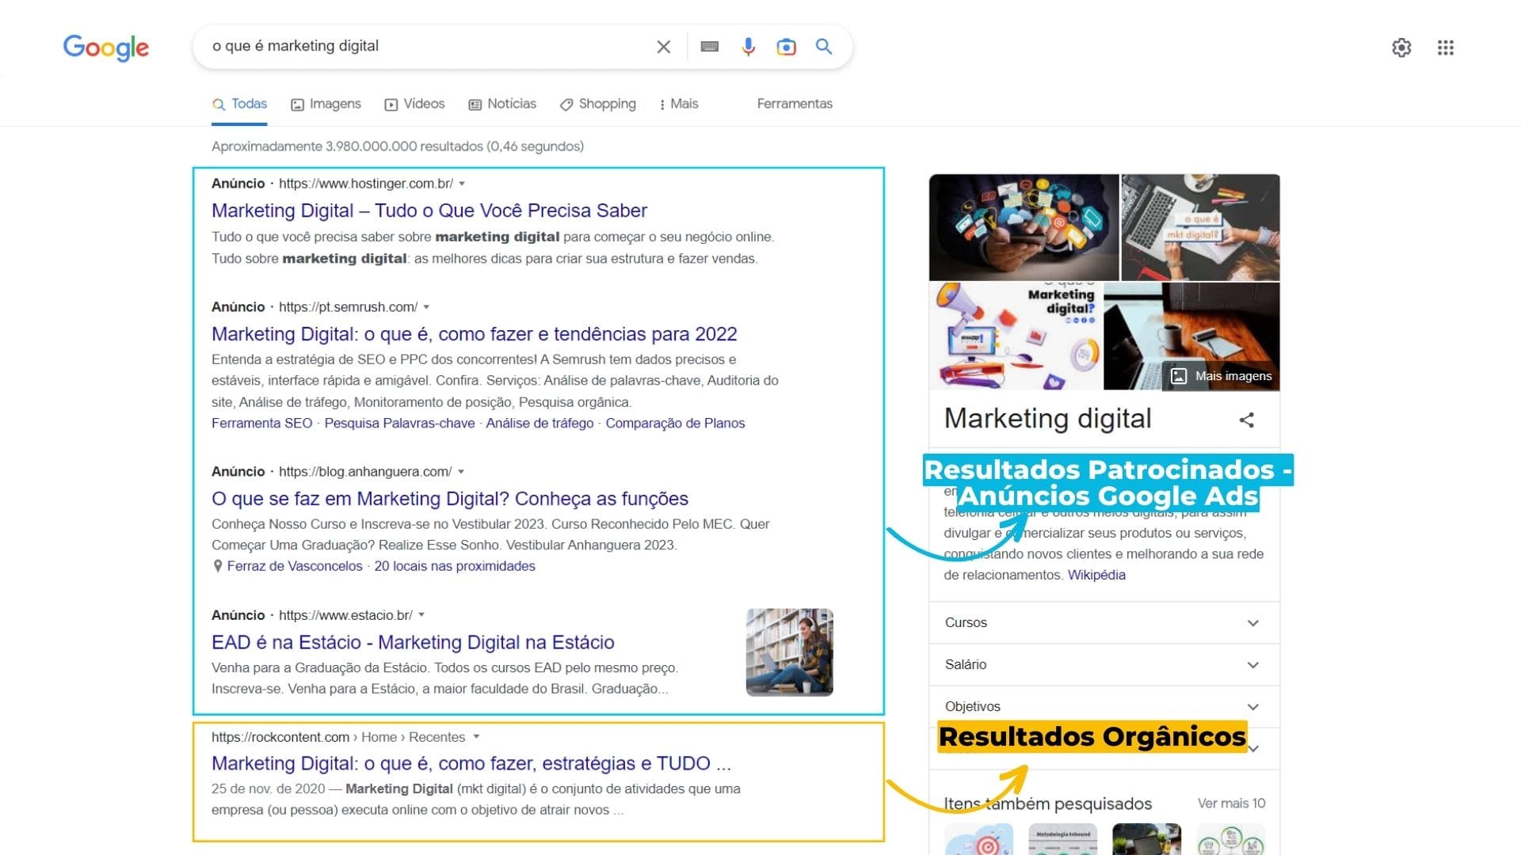Click the blue magnifier search button
Viewport: 1521px width, 855px height.
[x=824, y=47]
